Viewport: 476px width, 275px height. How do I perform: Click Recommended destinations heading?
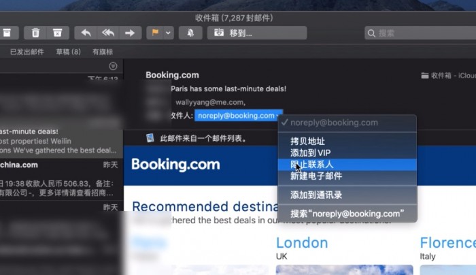205,207
